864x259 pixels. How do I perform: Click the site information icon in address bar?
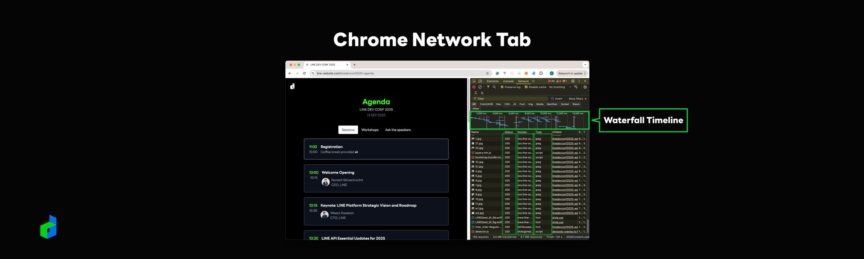pos(313,73)
